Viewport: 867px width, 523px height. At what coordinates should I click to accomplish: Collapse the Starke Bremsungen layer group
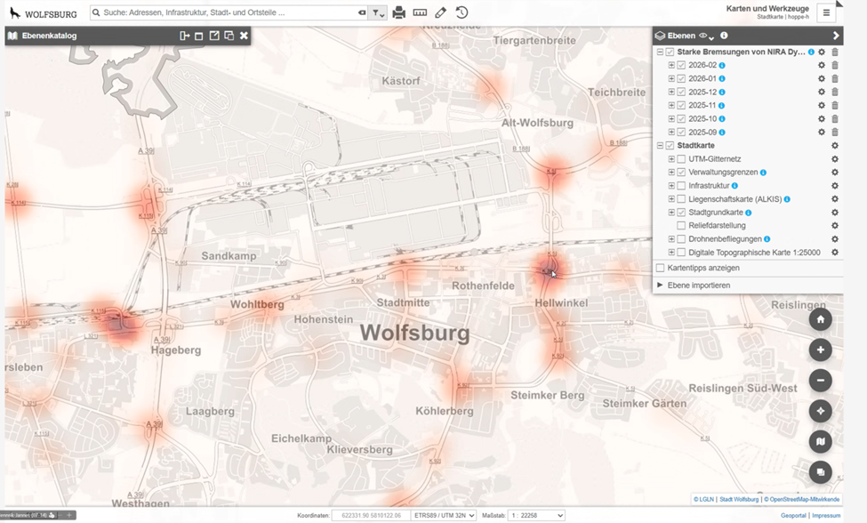tap(660, 52)
